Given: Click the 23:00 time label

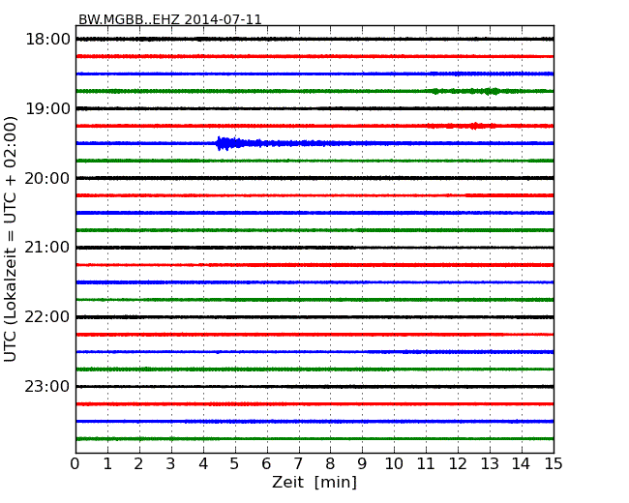Looking at the screenshot, I should [47, 386].
